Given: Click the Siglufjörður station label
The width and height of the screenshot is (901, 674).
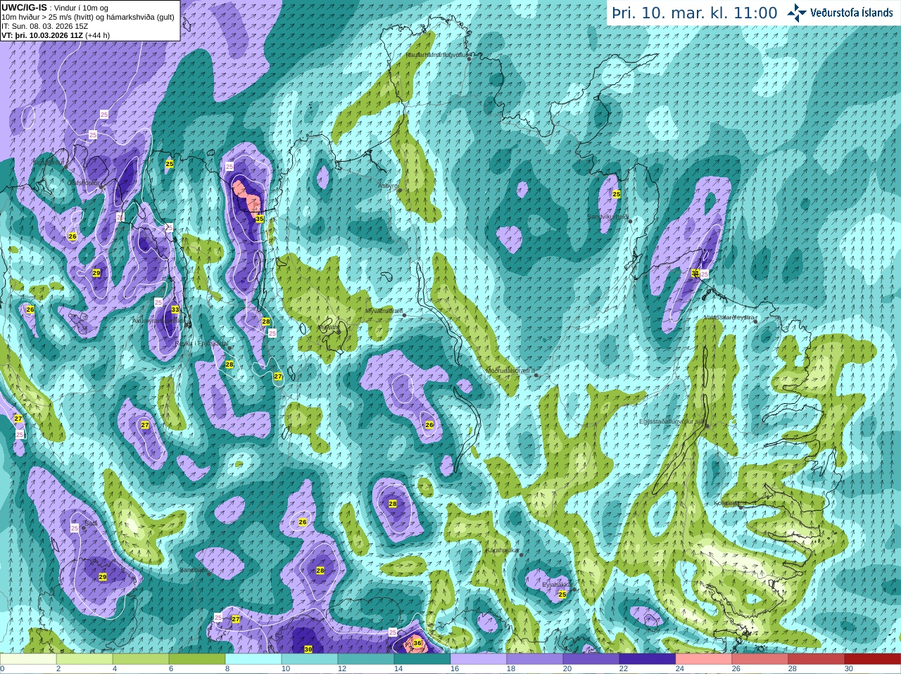Looking at the screenshot, I should pos(49,162).
